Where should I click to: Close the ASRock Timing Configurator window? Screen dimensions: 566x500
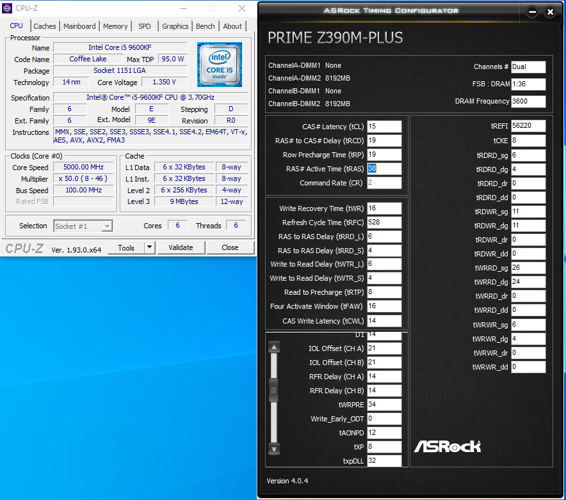pyautogui.click(x=550, y=12)
